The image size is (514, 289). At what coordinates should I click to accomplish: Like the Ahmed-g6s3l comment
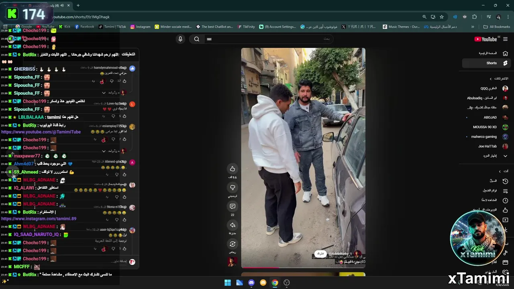[x=124, y=175]
